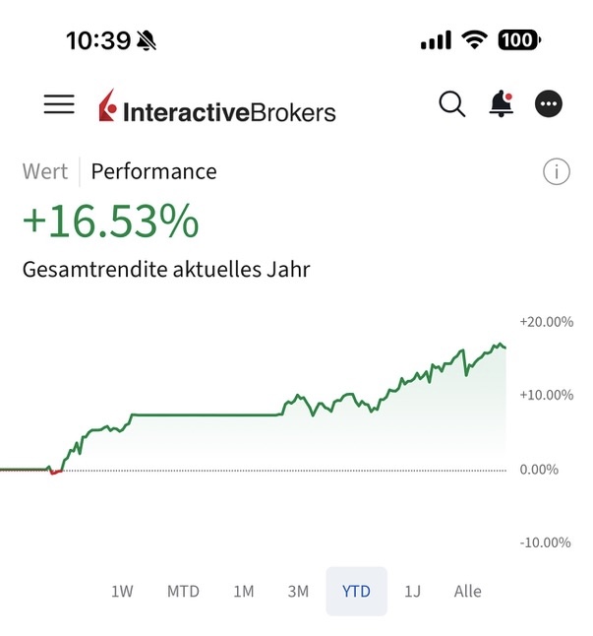Choose the 3M time range

pyautogui.click(x=298, y=591)
